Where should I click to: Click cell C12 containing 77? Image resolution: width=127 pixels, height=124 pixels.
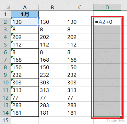pos(80,97)
